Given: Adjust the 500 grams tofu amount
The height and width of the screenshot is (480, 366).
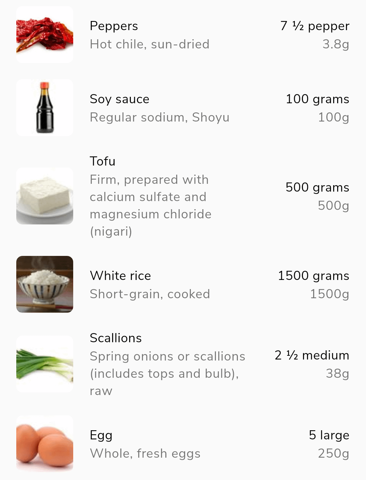Looking at the screenshot, I should 317,188.
